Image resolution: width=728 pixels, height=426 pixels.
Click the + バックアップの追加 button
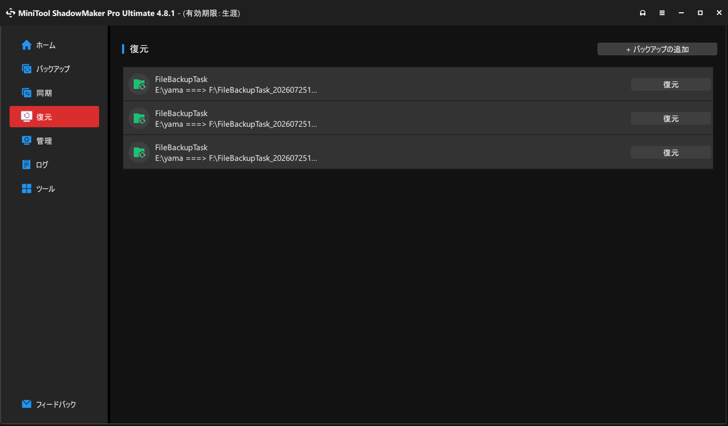657,49
